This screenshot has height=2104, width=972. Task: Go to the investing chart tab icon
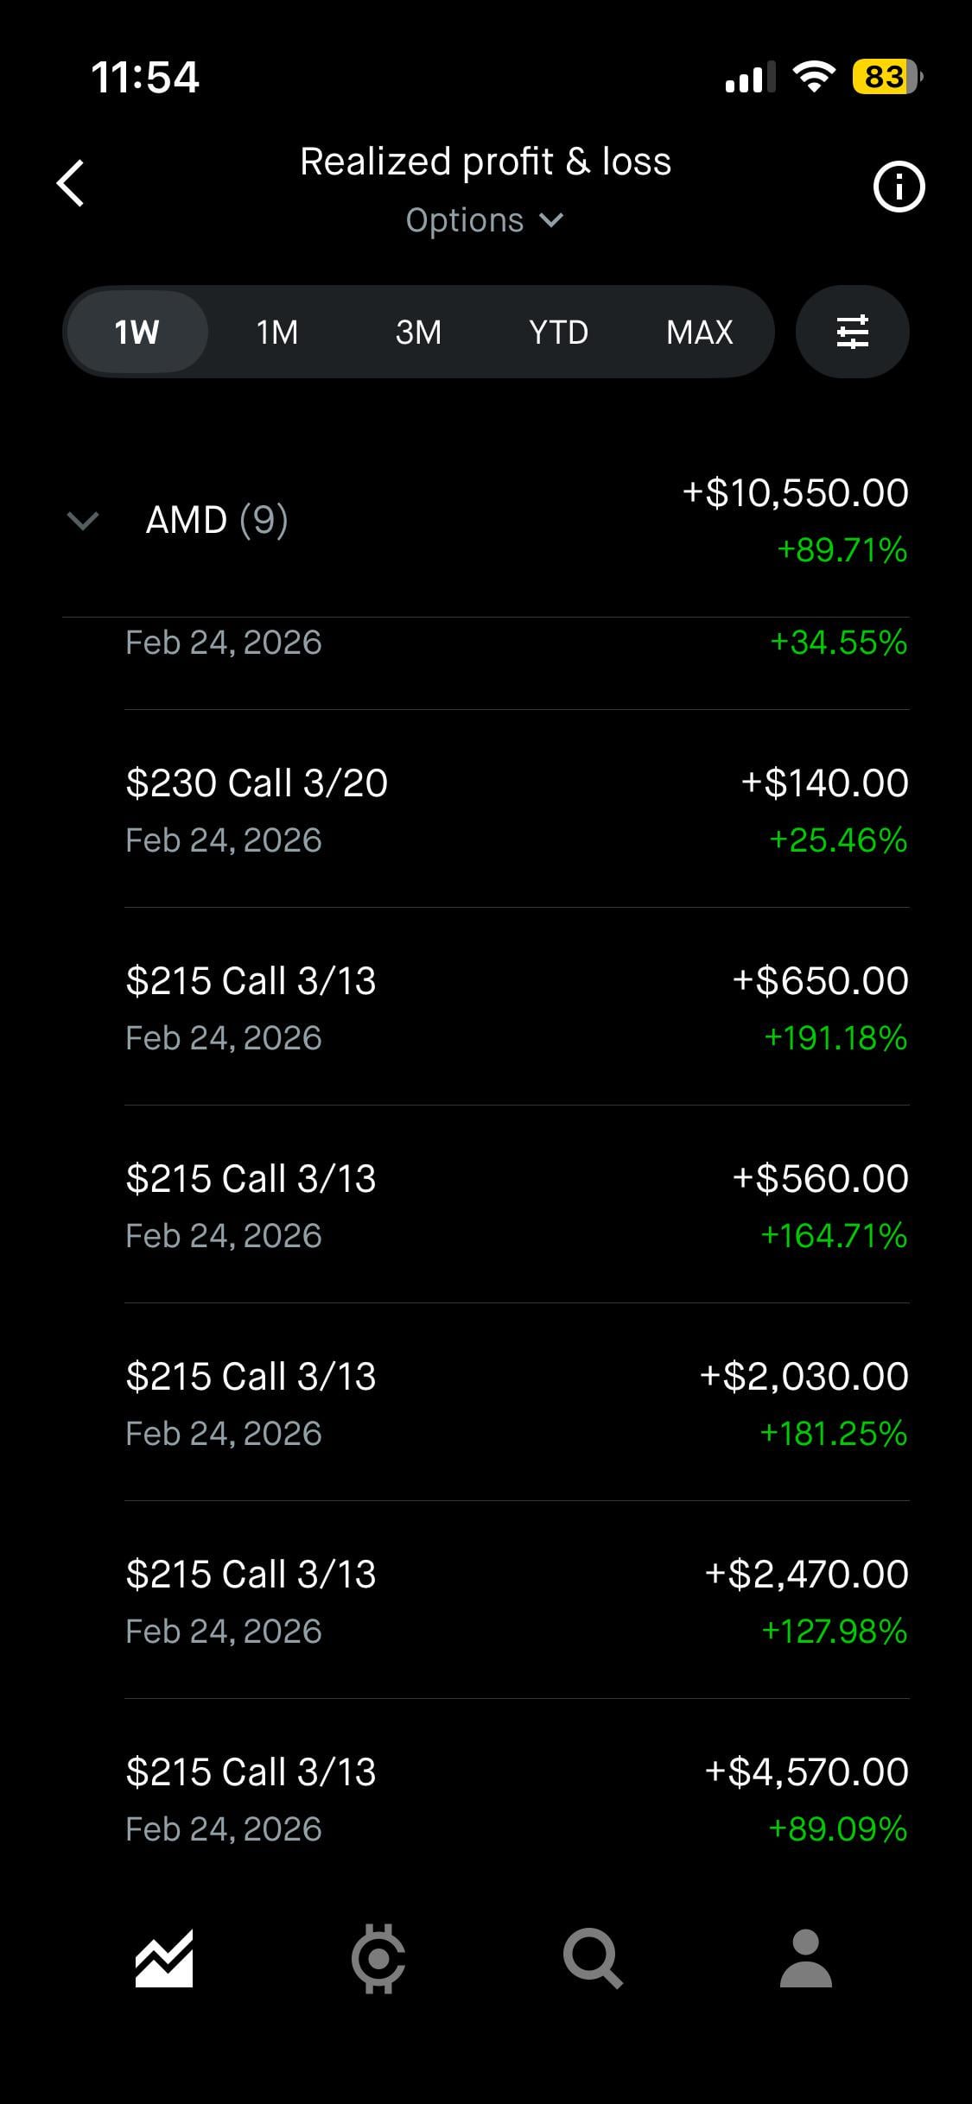(x=164, y=1958)
